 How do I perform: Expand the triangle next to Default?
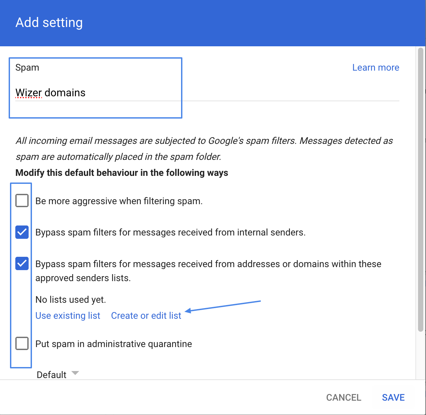(x=75, y=374)
